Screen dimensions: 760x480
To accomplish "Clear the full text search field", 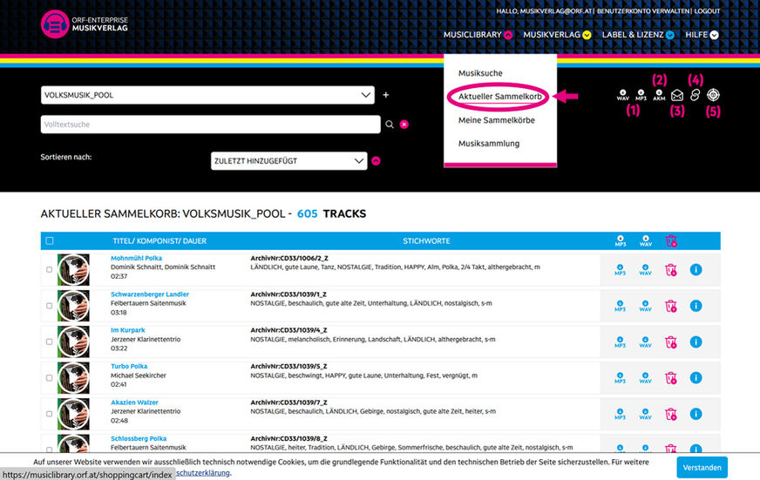I will 404,125.
